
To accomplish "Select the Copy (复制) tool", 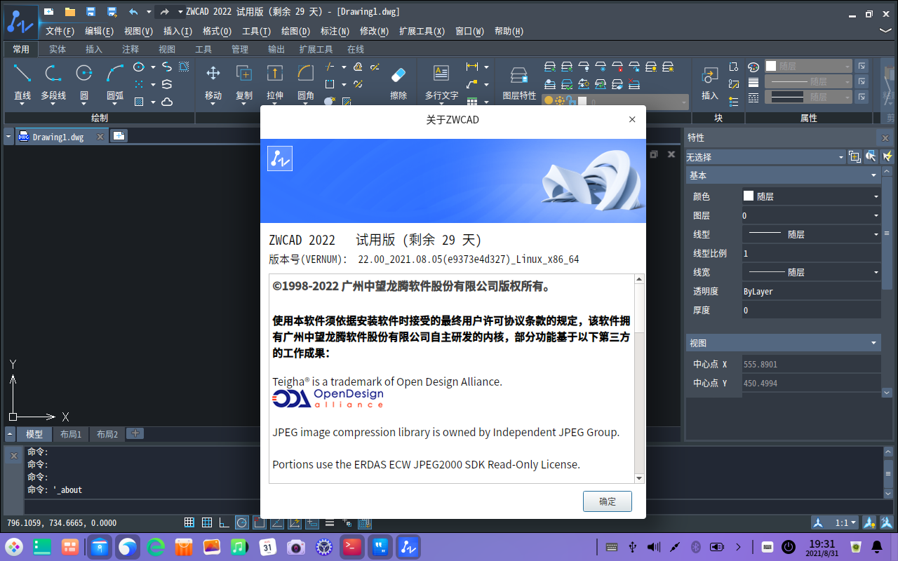I will point(244,83).
